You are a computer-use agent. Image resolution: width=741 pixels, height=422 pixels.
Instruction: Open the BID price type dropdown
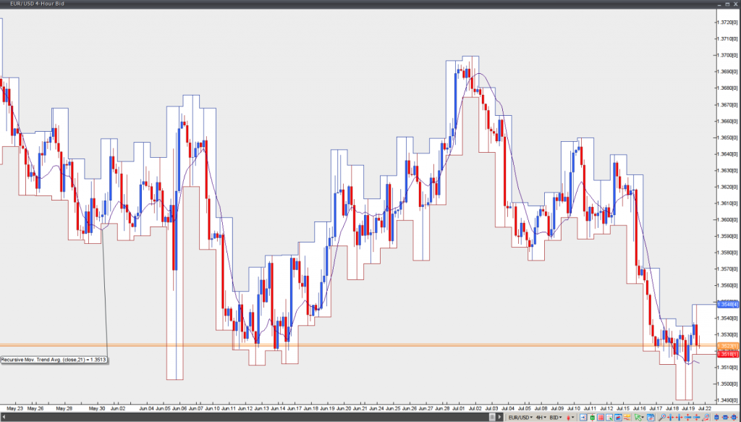point(556,417)
